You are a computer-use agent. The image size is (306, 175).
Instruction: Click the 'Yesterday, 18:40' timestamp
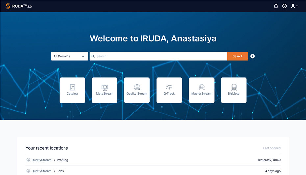[x=269, y=160]
